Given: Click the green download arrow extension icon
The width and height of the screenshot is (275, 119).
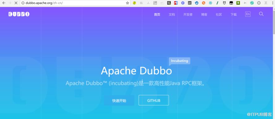Looking at the screenshot, I should coord(238,3).
